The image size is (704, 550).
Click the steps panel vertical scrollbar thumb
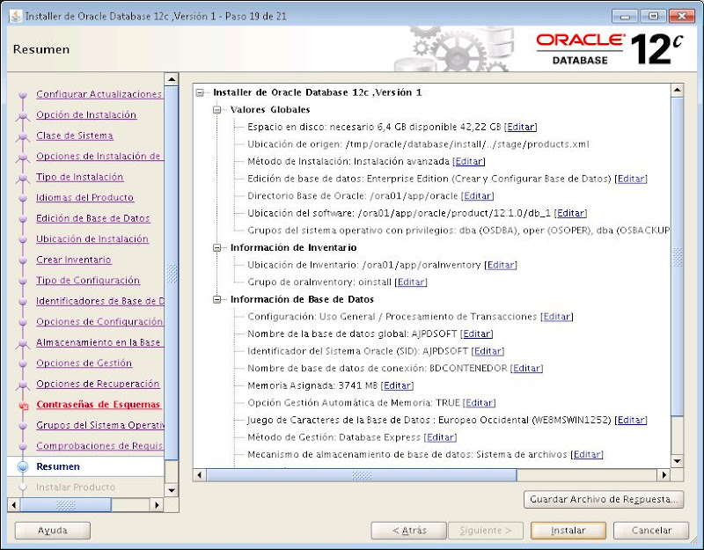(x=172, y=273)
